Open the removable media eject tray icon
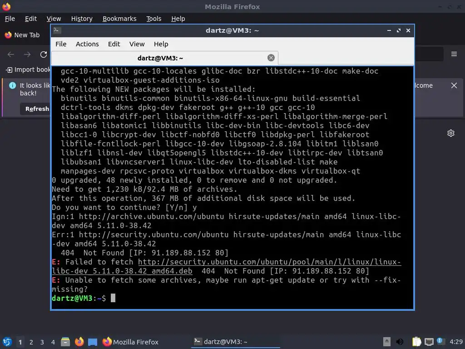465x349 pixels. click(386, 342)
